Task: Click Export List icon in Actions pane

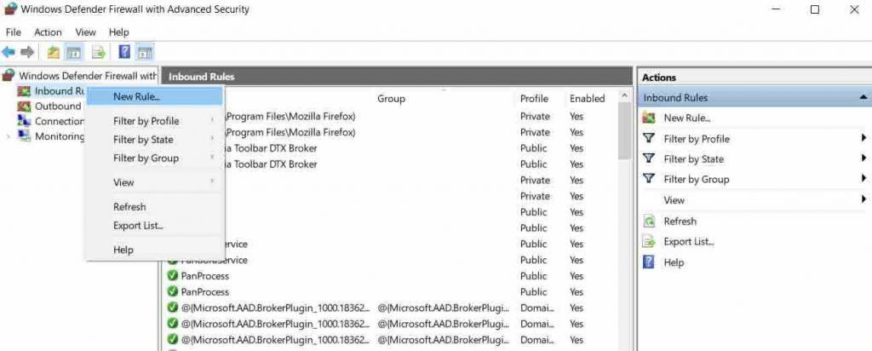Action: tap(648, 241)
